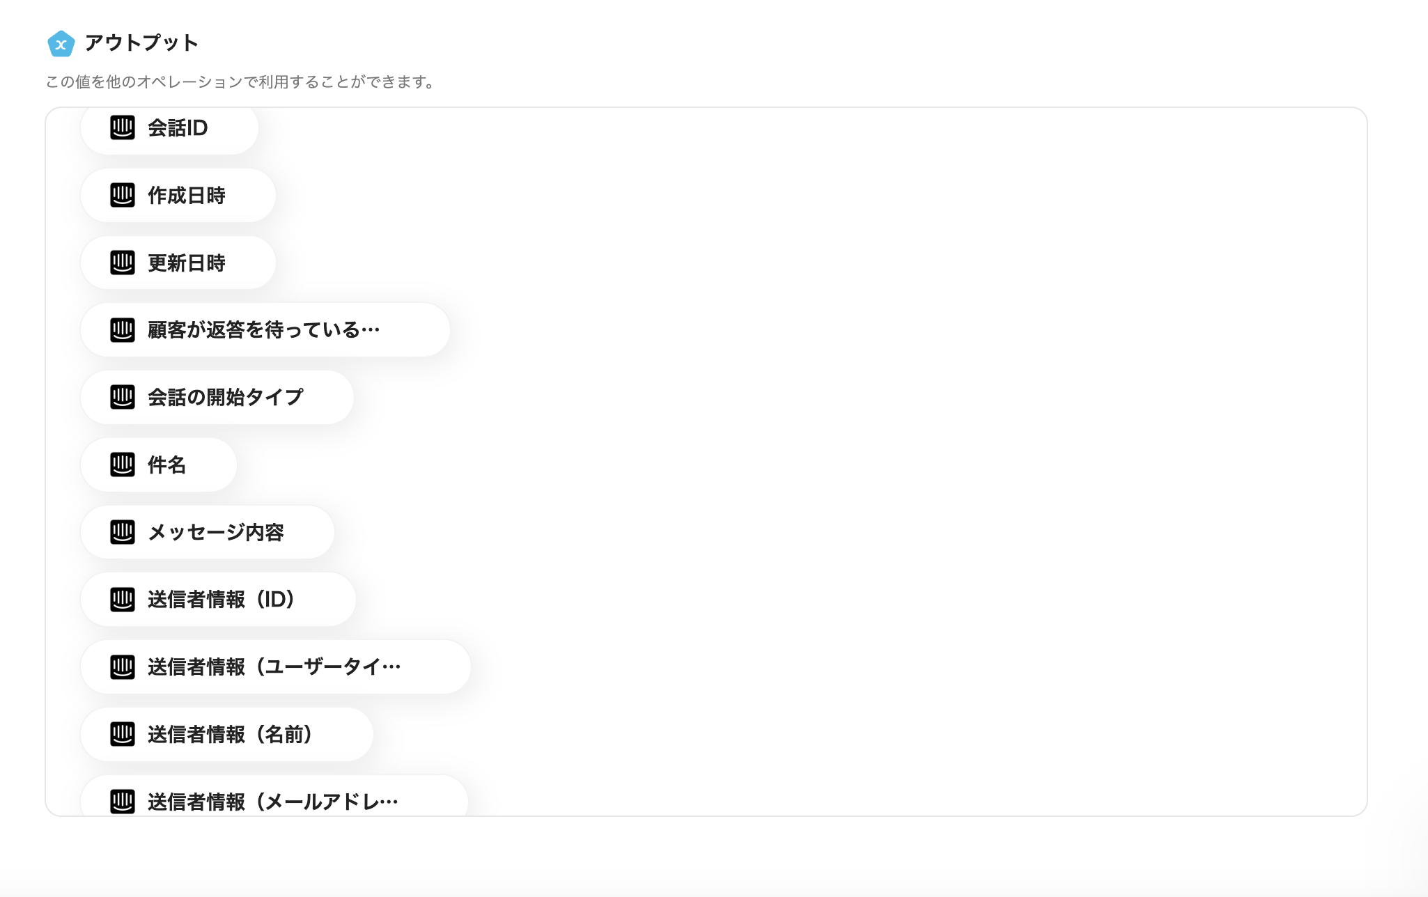
Task: Select the 会話の開始タイプ output variable
Action: click(x=217, y=397)
